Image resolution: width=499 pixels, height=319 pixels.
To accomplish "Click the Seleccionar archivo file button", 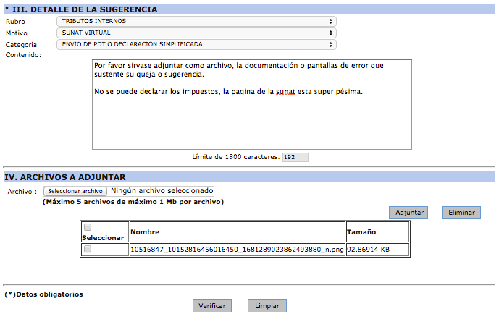I will pos(75,191).
